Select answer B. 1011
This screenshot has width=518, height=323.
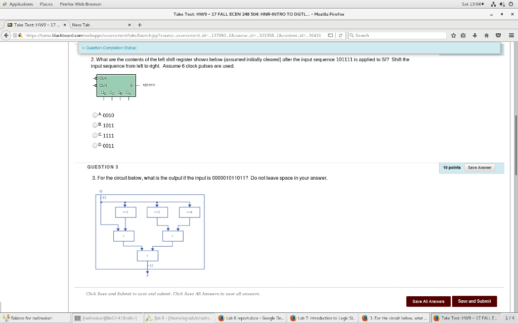(x=95, y=125)
